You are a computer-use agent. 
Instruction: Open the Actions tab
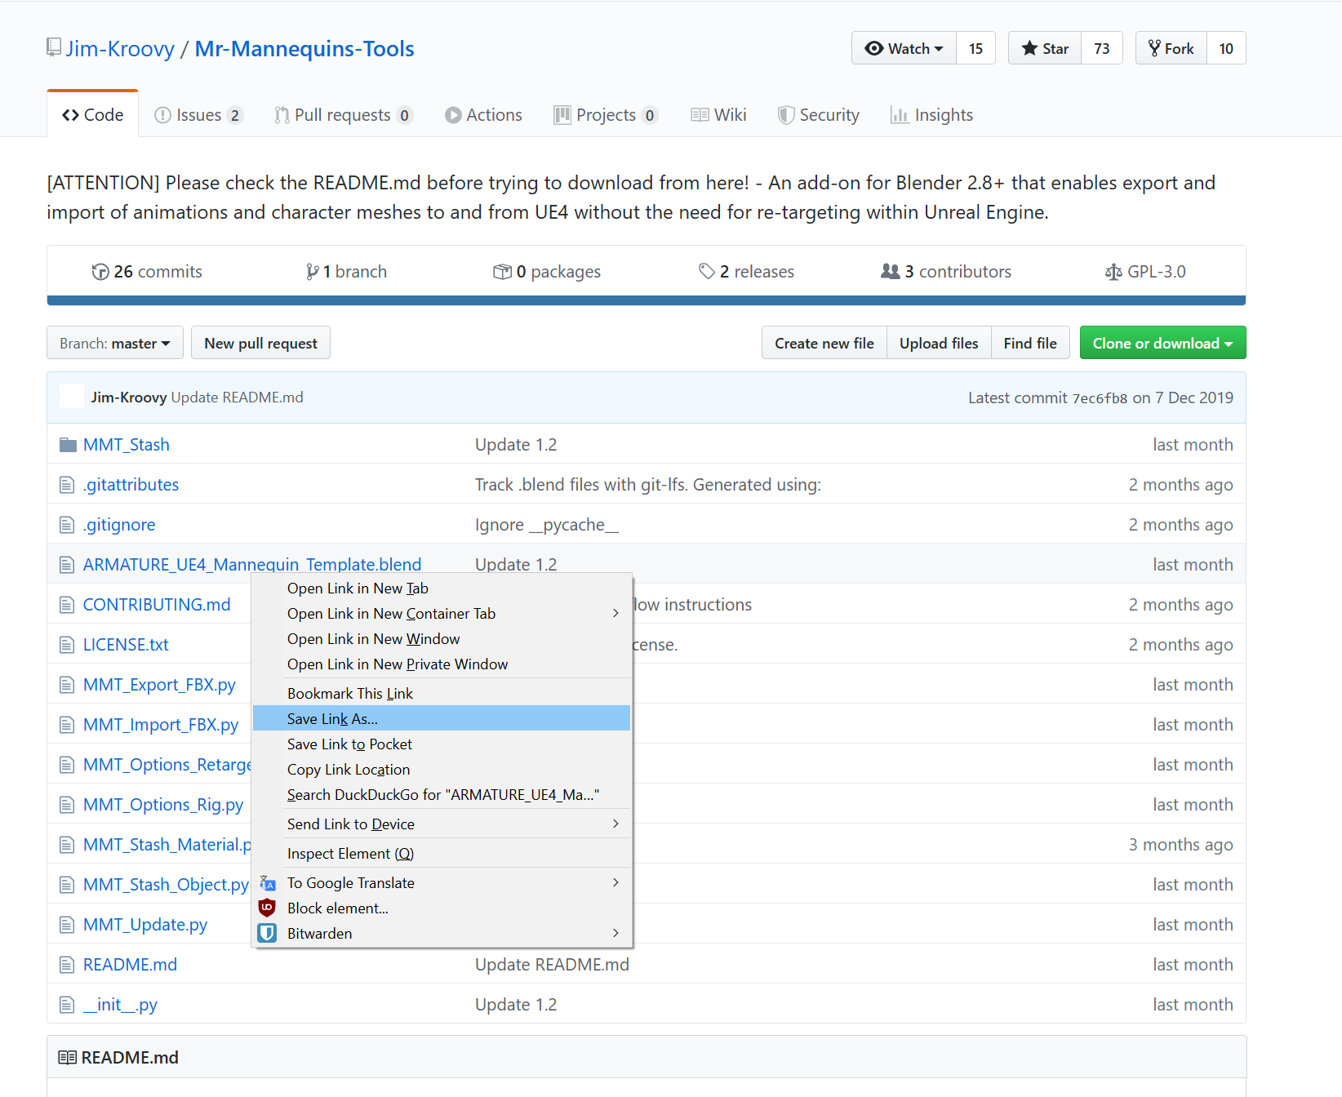[483, 115]
